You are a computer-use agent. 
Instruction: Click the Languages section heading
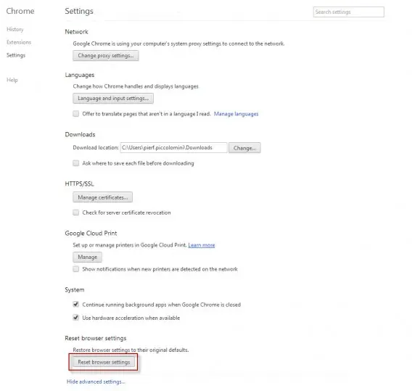tap(80, 75)
